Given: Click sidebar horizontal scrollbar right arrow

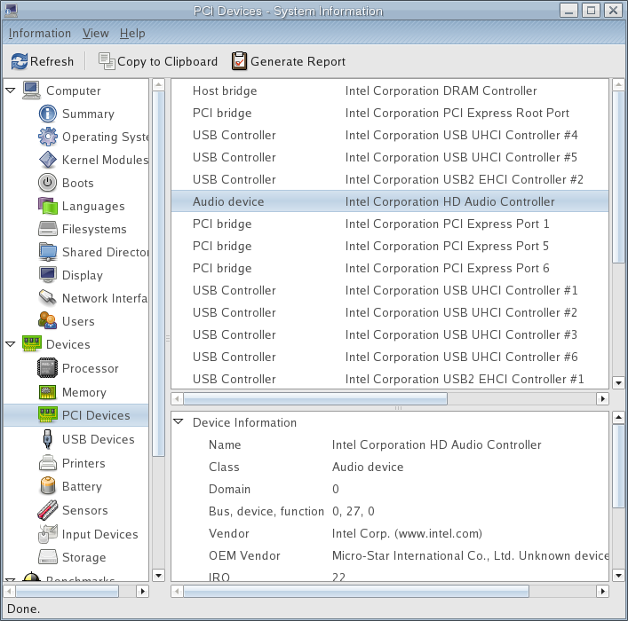Looking at the screenshot, I should [x=143, y=591].
